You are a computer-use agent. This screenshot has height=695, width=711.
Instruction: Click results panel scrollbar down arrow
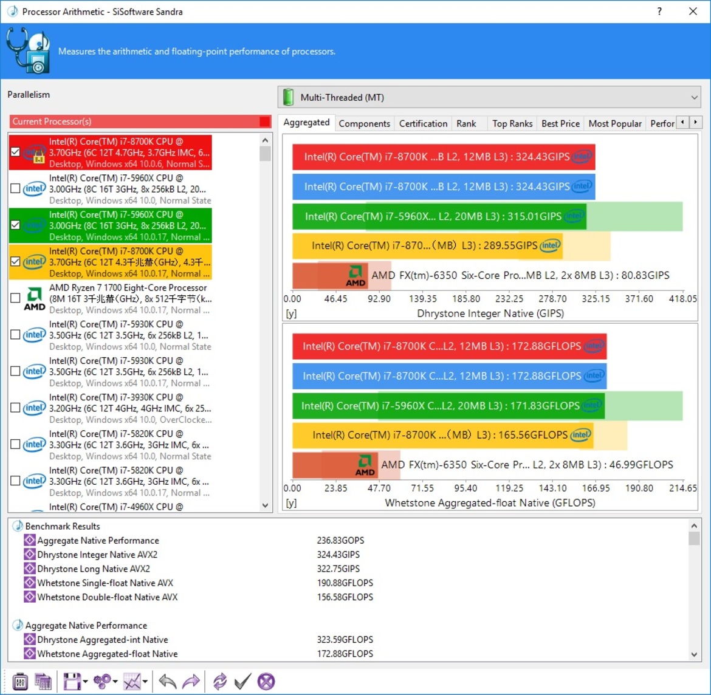(x=694, y=654)
